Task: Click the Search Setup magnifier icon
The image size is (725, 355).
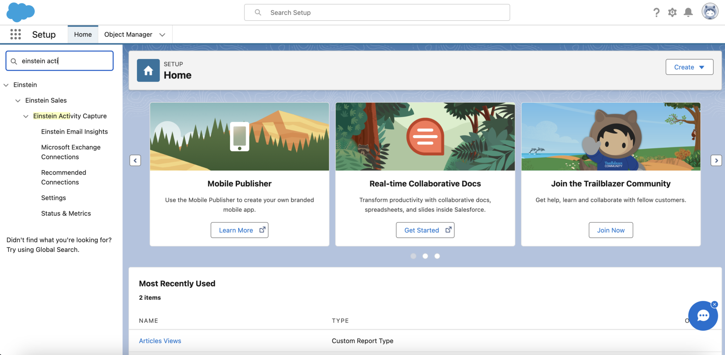Action: 258,12
